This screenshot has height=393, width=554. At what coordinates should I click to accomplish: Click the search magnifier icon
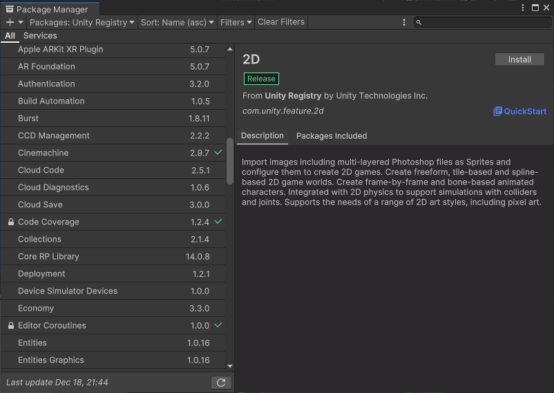419,22
